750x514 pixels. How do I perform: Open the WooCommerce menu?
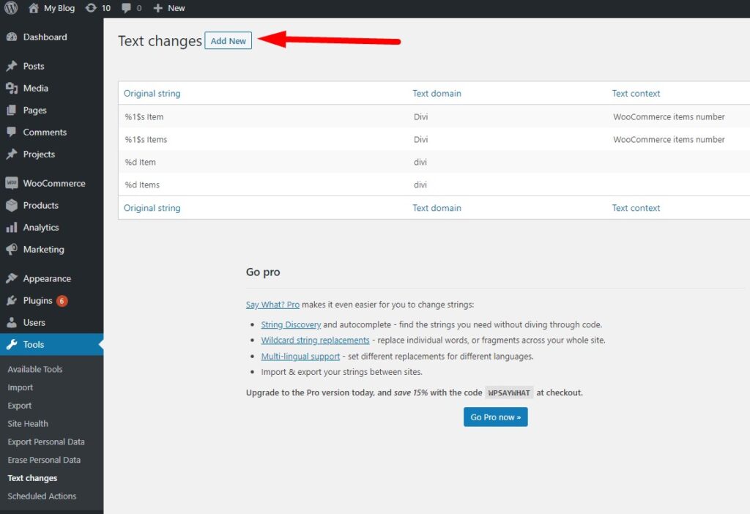[54, 183]
